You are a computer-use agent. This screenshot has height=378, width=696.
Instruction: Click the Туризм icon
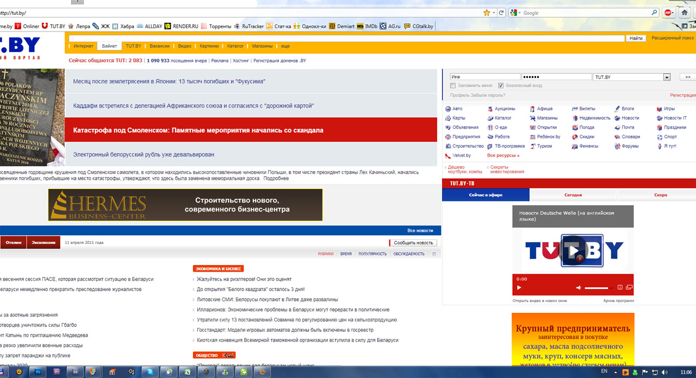(532, 146)
